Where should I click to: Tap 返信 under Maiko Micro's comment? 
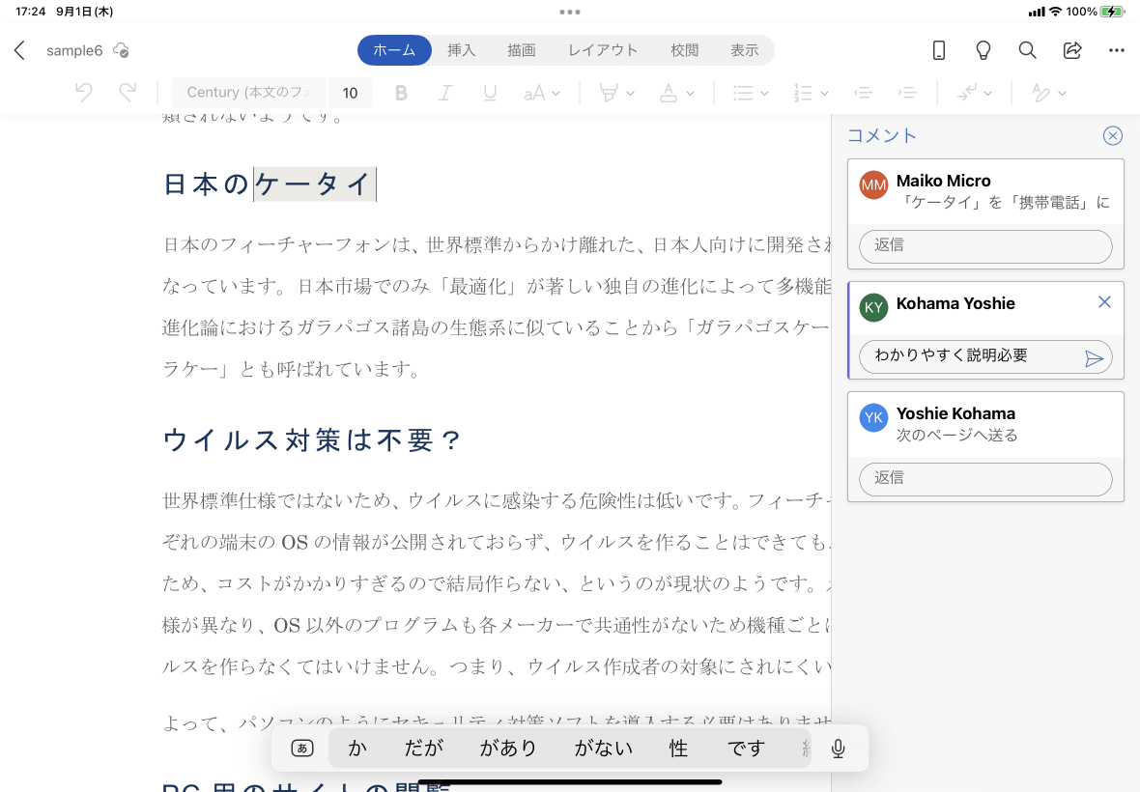coord(984,246)
